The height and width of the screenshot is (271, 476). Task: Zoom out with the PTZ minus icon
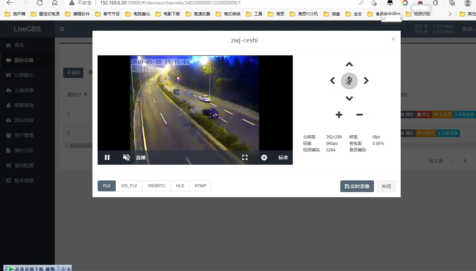click(x=359, y=115)
